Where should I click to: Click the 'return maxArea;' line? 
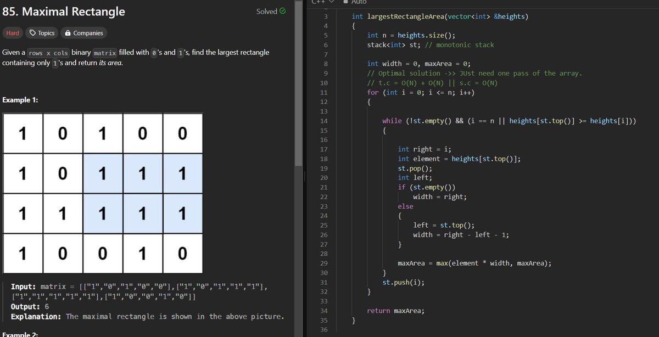point(395,311)
